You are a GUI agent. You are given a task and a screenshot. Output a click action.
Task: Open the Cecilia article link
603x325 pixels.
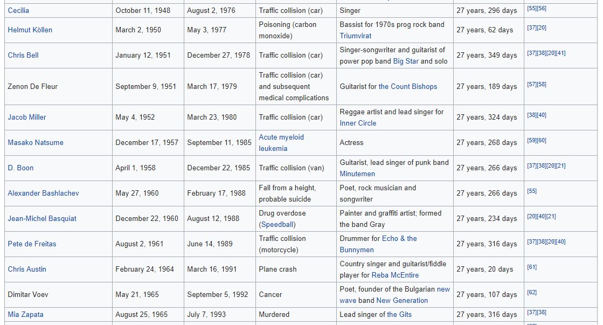(x=18, y=10)
